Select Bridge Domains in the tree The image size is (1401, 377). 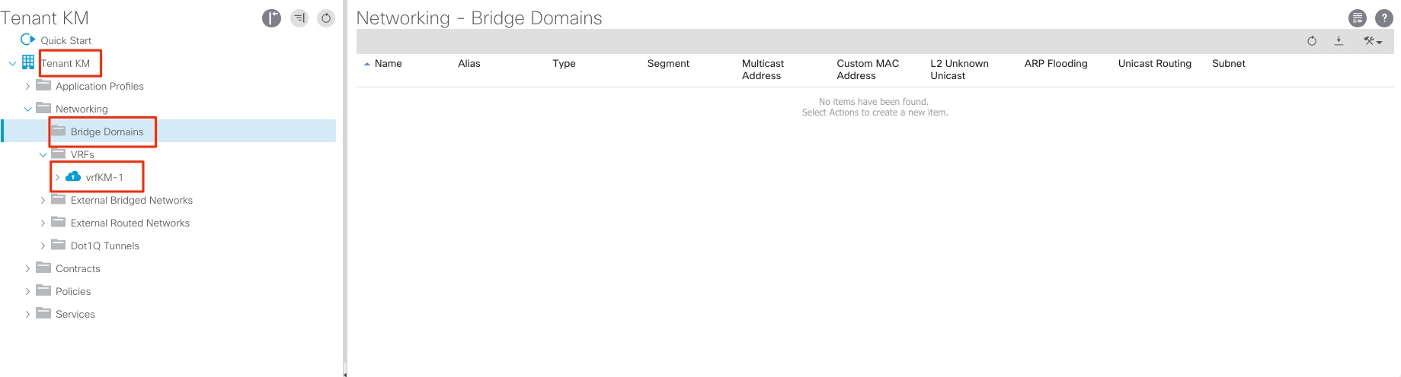click(107, 131)
